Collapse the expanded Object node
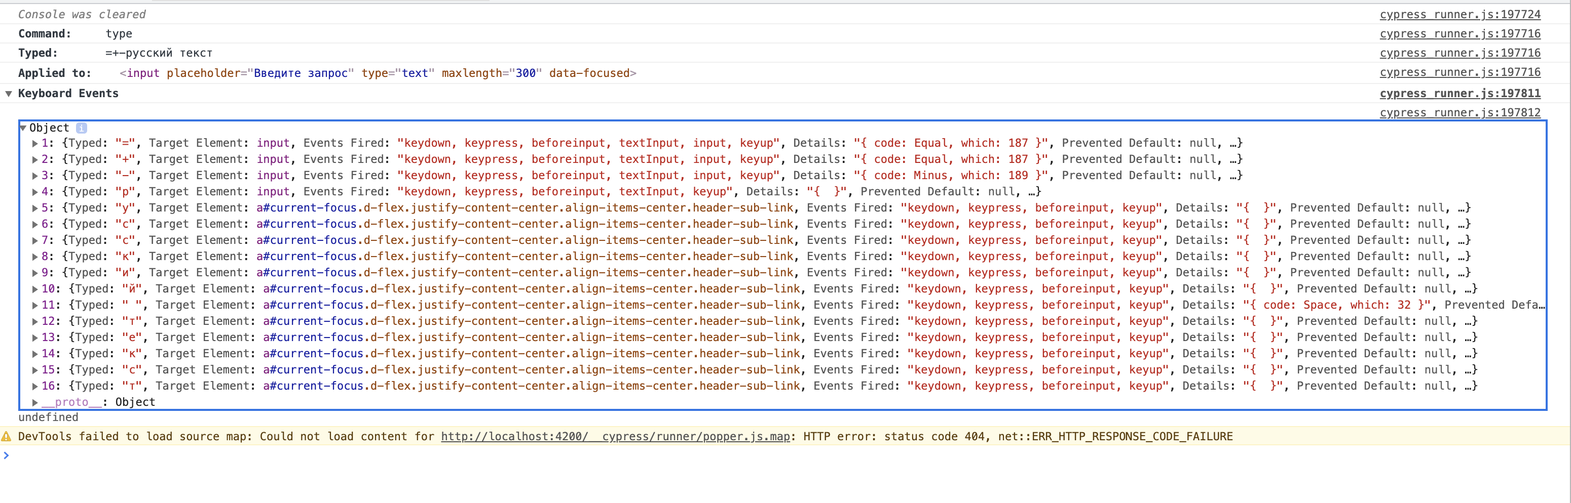The width and height of the screenshot is (1571, 503). click(x=23, y=128)
